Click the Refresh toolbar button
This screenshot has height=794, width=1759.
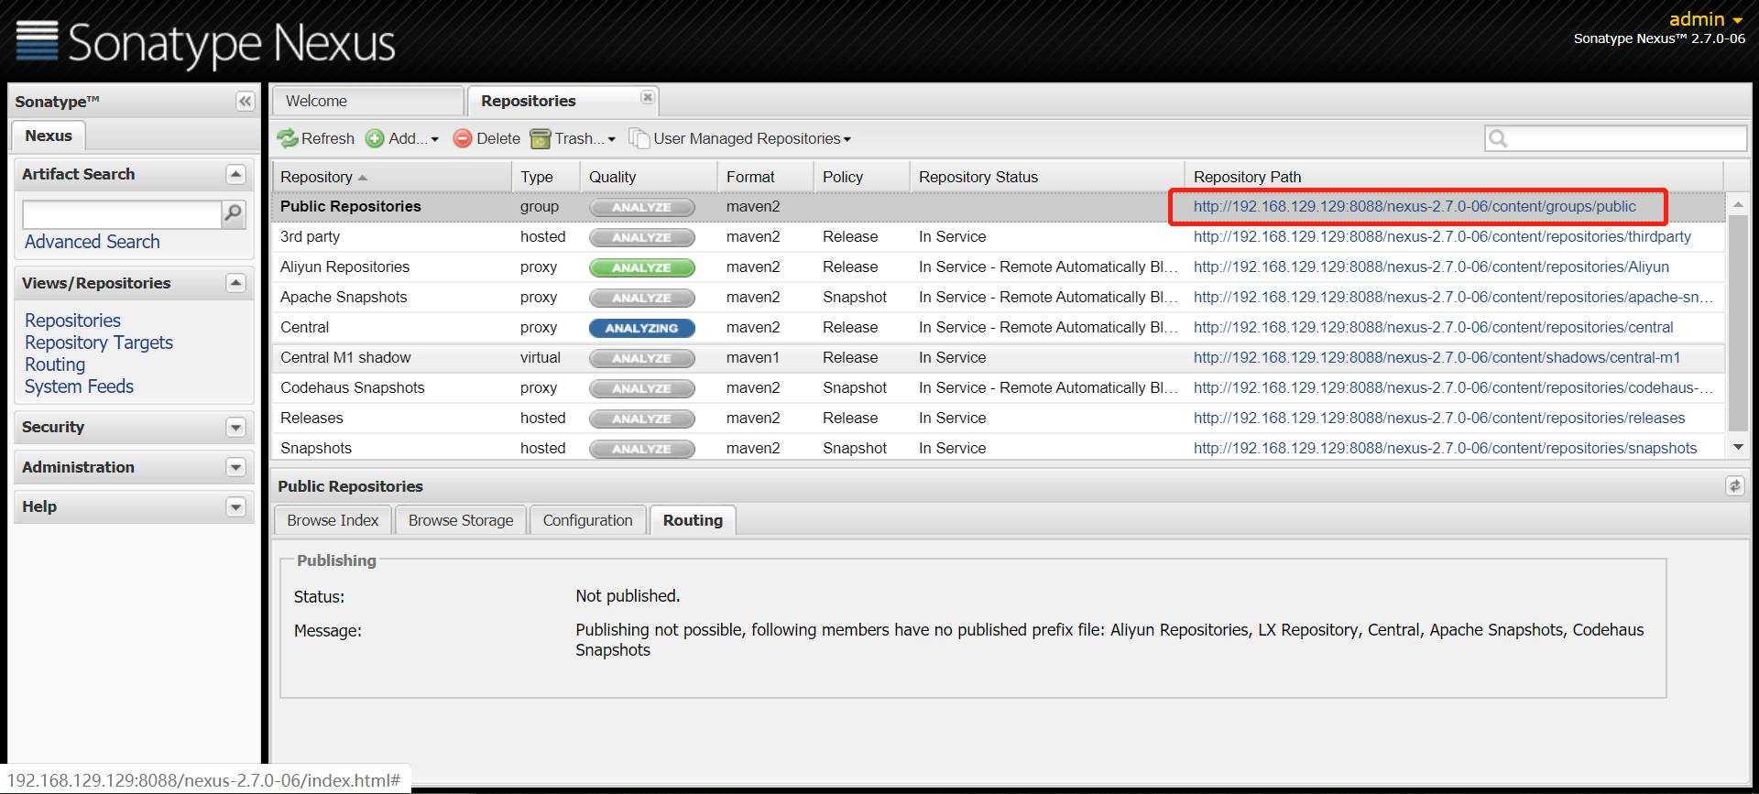click(x=316, y=138)
